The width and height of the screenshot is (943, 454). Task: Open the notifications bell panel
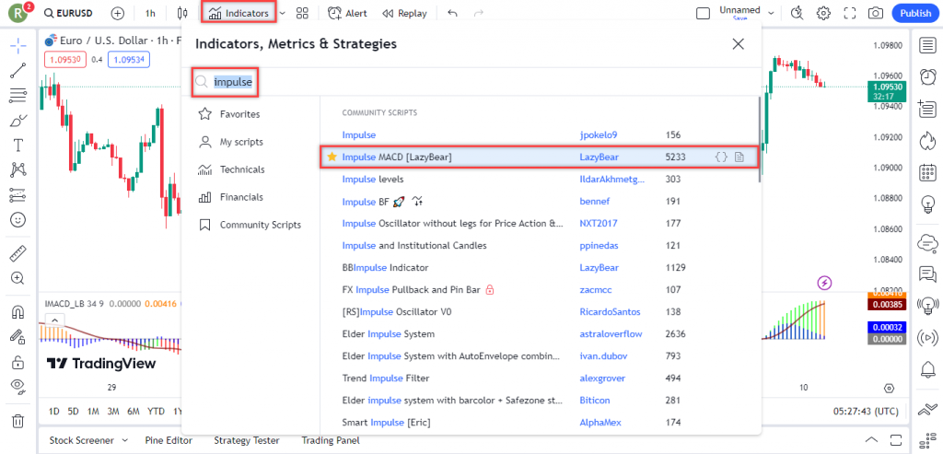928,370
